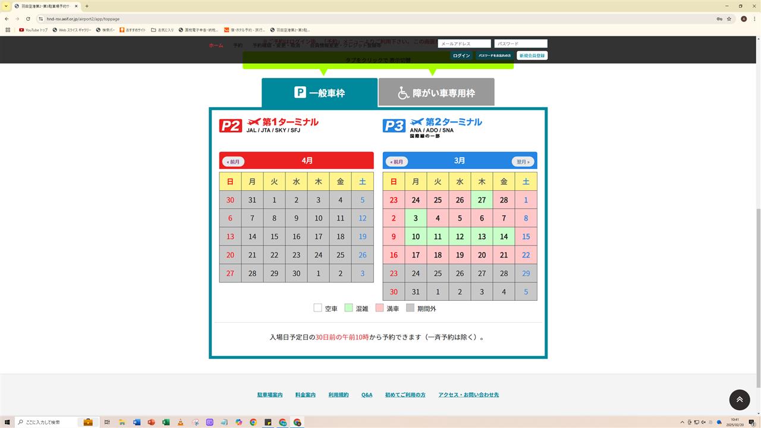The height and width of the screenshot is (428, 761).
Task: Open お気に入り bookmark folder
Action: [x=162, y=30]
